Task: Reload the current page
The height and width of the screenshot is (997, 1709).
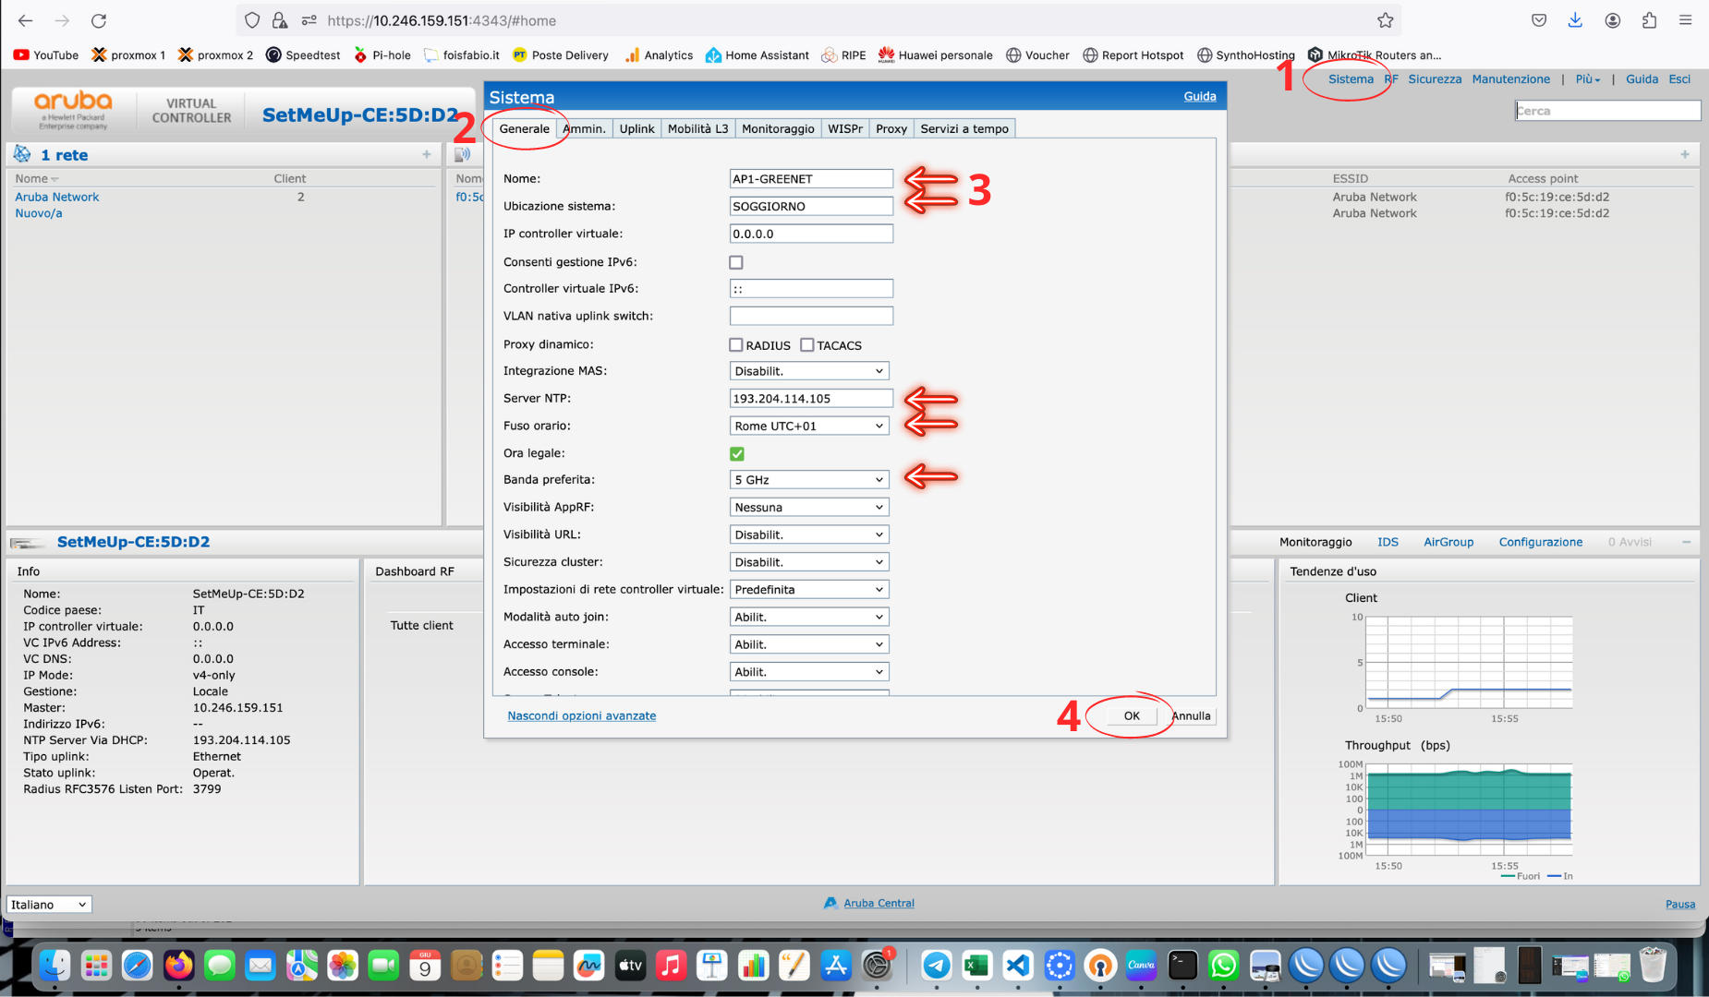Action: click(x=99, y=20)
